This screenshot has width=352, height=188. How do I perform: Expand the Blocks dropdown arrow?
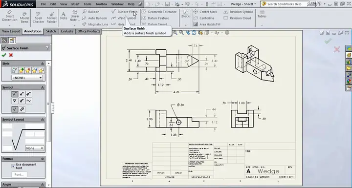[186, 25]
